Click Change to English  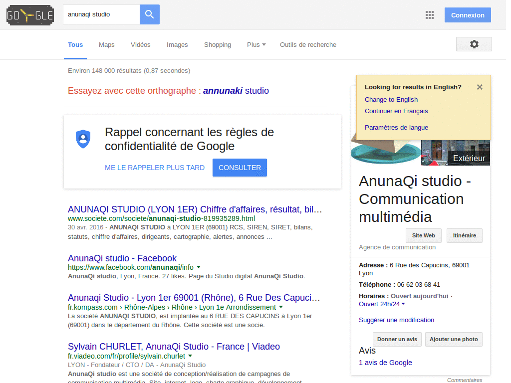pyautogui.click(x=391, y=100)
